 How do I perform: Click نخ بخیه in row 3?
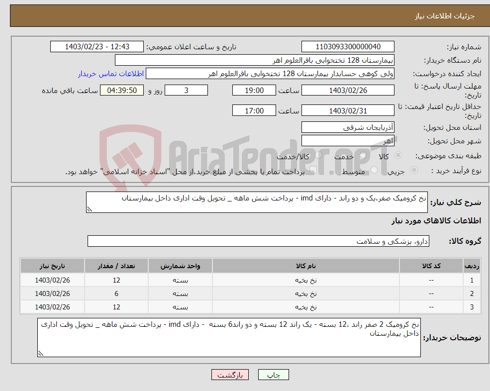tap(306, 307)
